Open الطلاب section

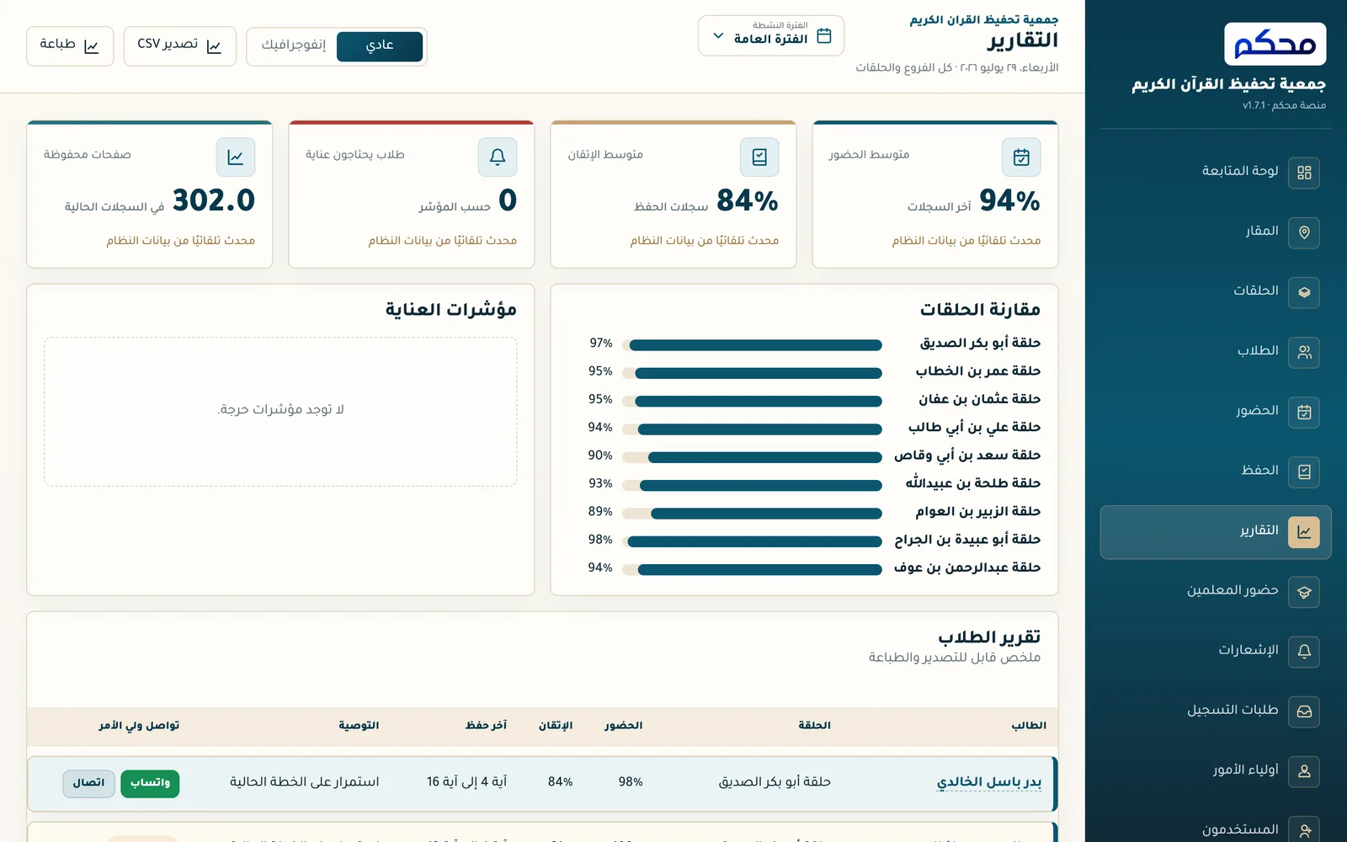pyautogui.click(x=1216, y=352)
